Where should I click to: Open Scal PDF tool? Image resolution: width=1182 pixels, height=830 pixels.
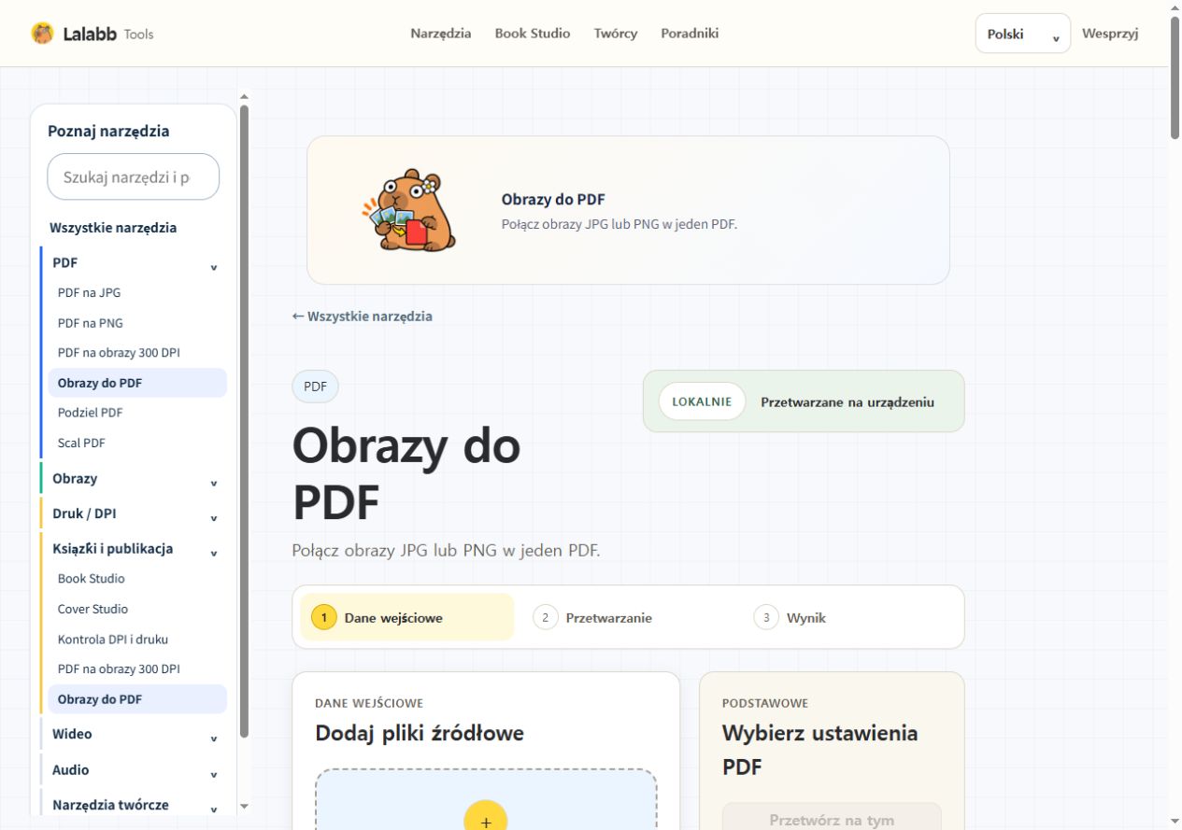(x=81, y=443)
